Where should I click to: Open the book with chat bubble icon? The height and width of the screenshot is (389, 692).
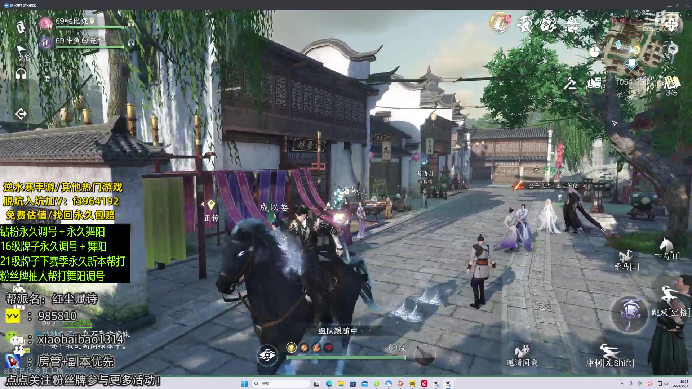tap(594, 83)
